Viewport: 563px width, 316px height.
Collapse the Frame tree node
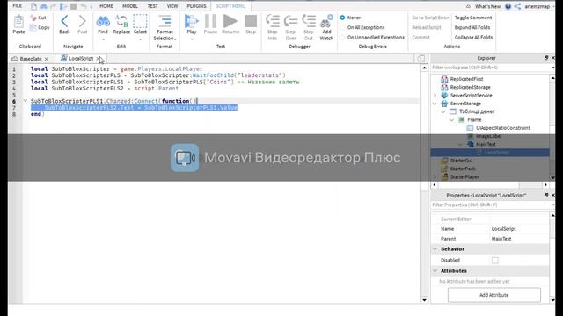(451, 120)
